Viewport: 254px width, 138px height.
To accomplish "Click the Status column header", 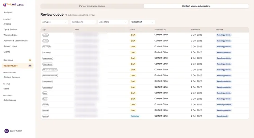I will [132, 30].
